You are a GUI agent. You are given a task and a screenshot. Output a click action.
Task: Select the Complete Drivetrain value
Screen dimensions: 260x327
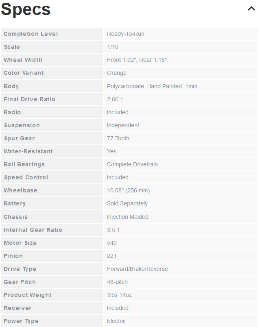tap(132, 164)
